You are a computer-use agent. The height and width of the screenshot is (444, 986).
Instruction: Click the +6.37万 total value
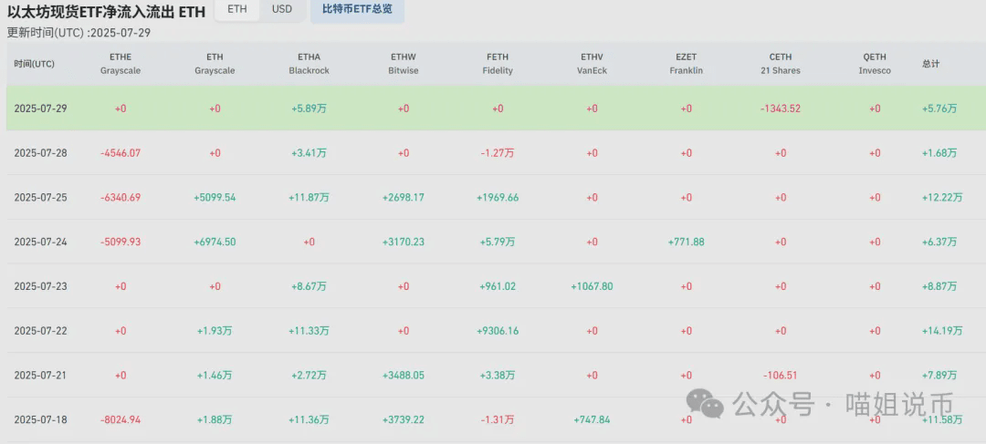click(x=939, y=243)
